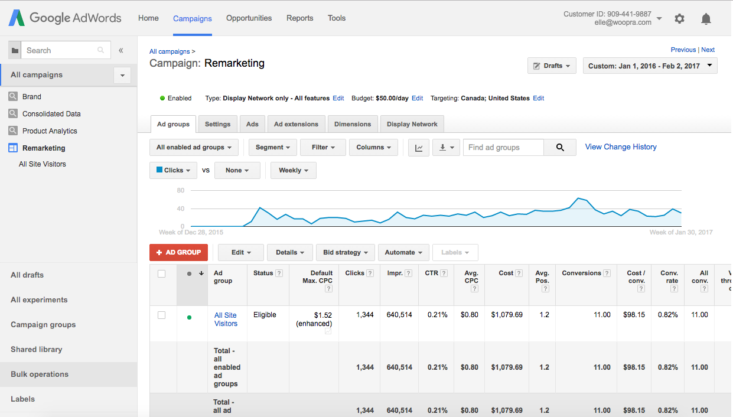Go to the Home menu

coord(148,18)
